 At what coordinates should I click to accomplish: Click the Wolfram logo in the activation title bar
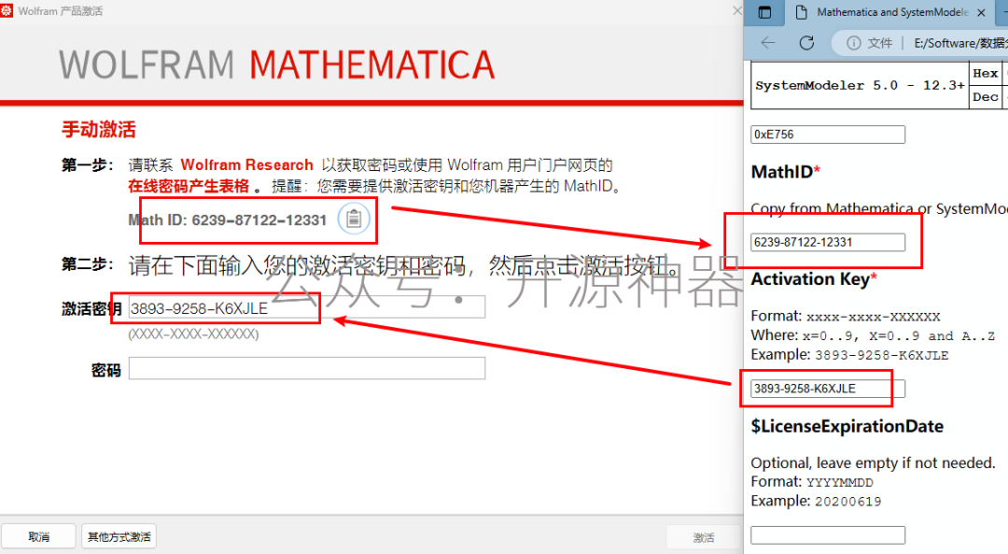click(x=7, y=11)
